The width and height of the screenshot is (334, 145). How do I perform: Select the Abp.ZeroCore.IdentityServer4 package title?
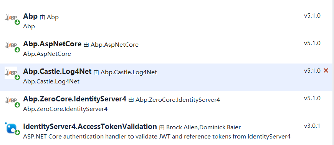pos(75,99)
